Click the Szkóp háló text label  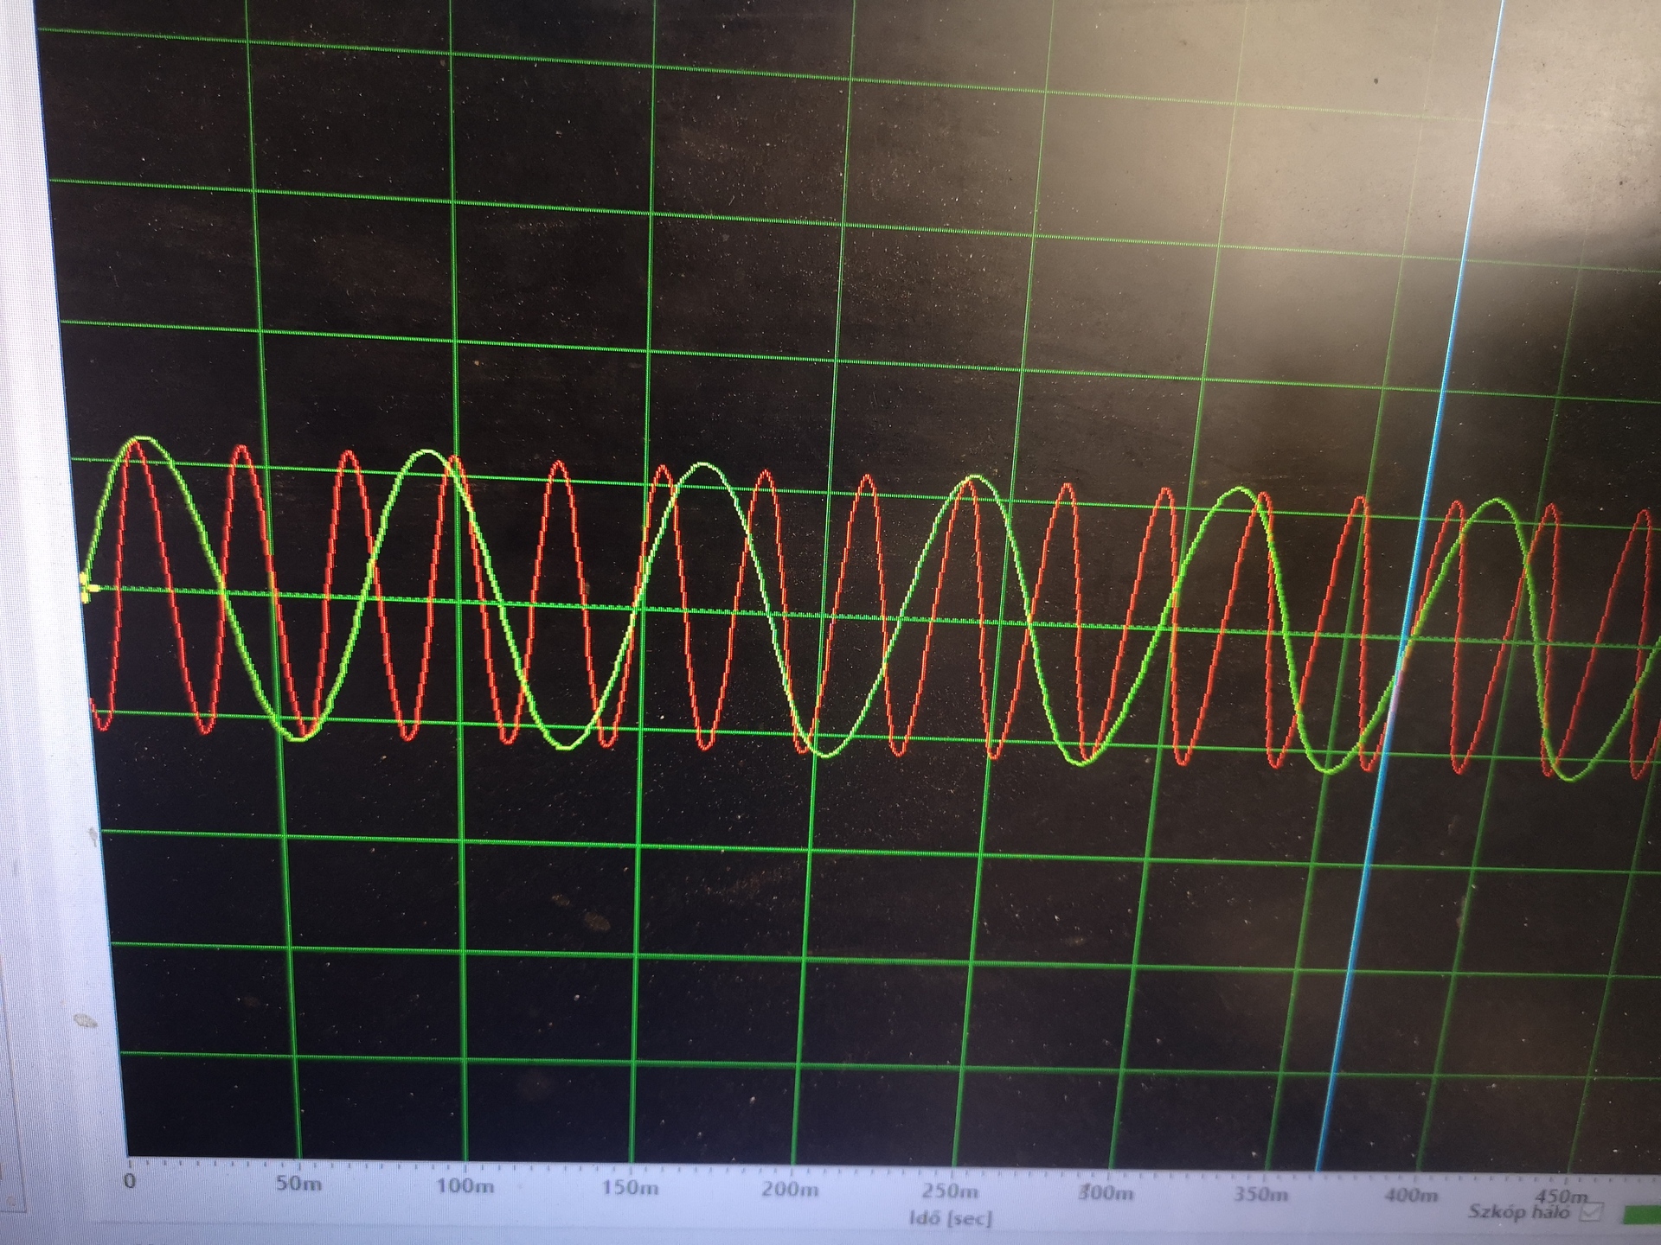[1518, 1211]
